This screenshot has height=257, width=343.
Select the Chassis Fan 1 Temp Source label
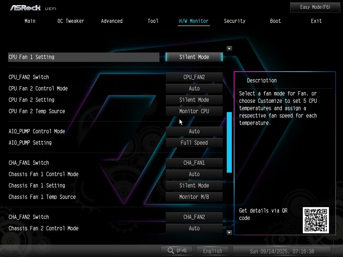(42, 197)
